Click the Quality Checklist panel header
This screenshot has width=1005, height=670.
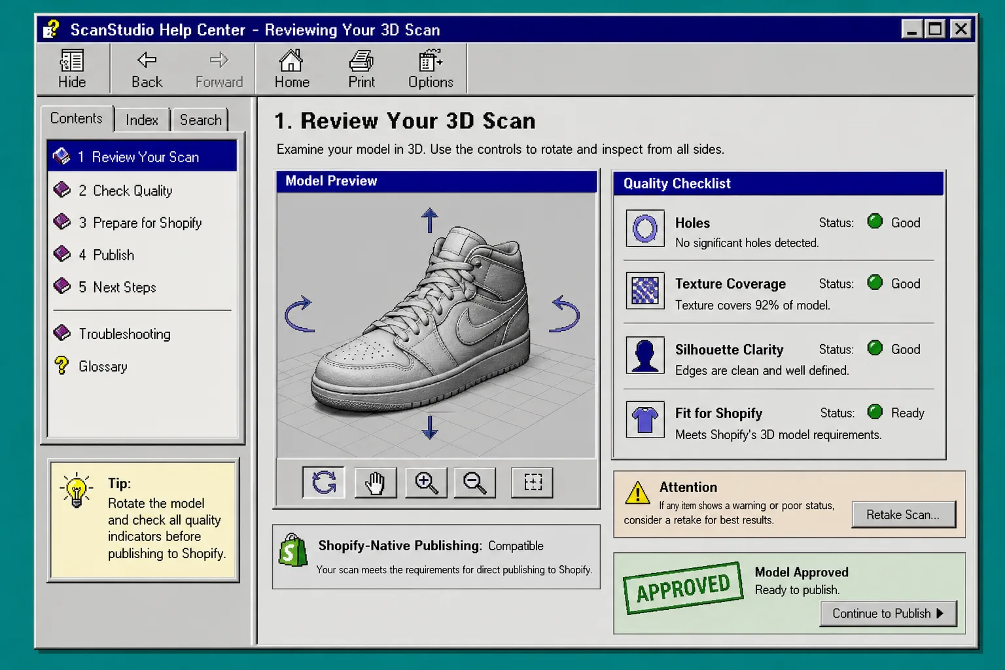779,183
